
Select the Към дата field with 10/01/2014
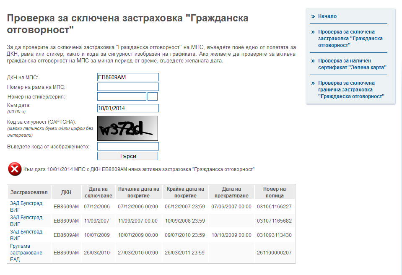coord(128,108)
